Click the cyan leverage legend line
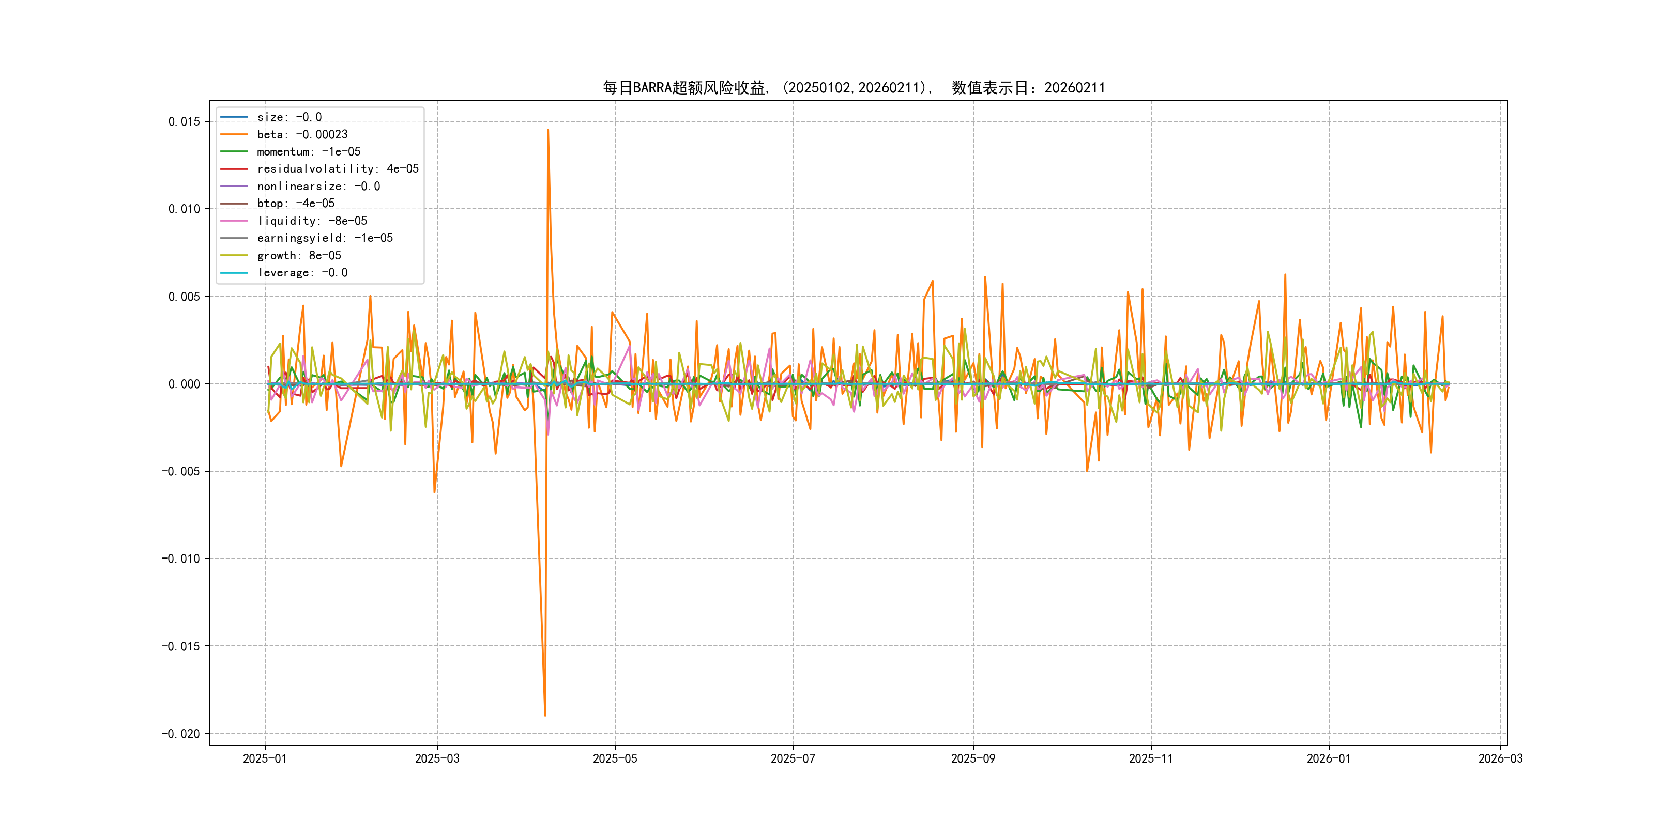 pos(234,273)
